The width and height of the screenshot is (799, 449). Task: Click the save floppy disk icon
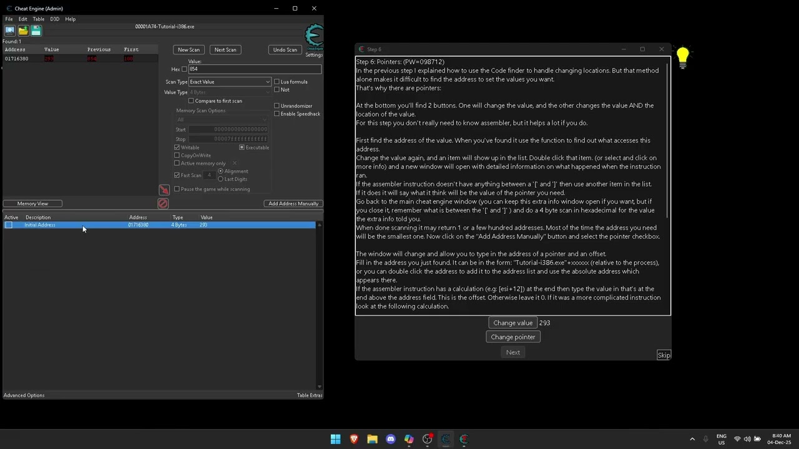[x=36, y=31]
